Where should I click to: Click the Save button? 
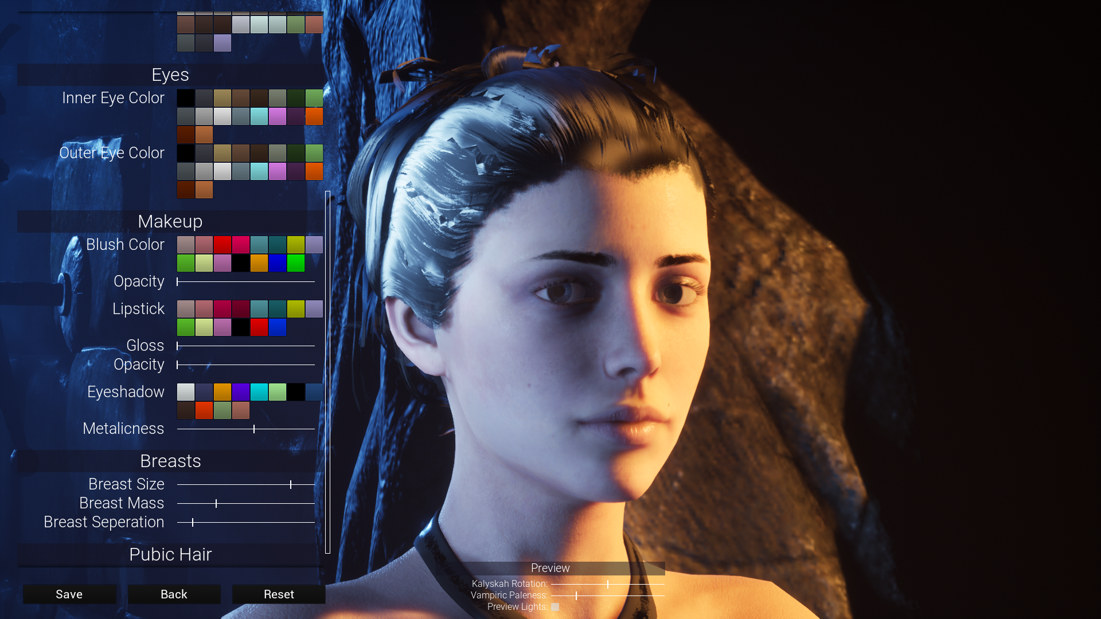point(69,594)
